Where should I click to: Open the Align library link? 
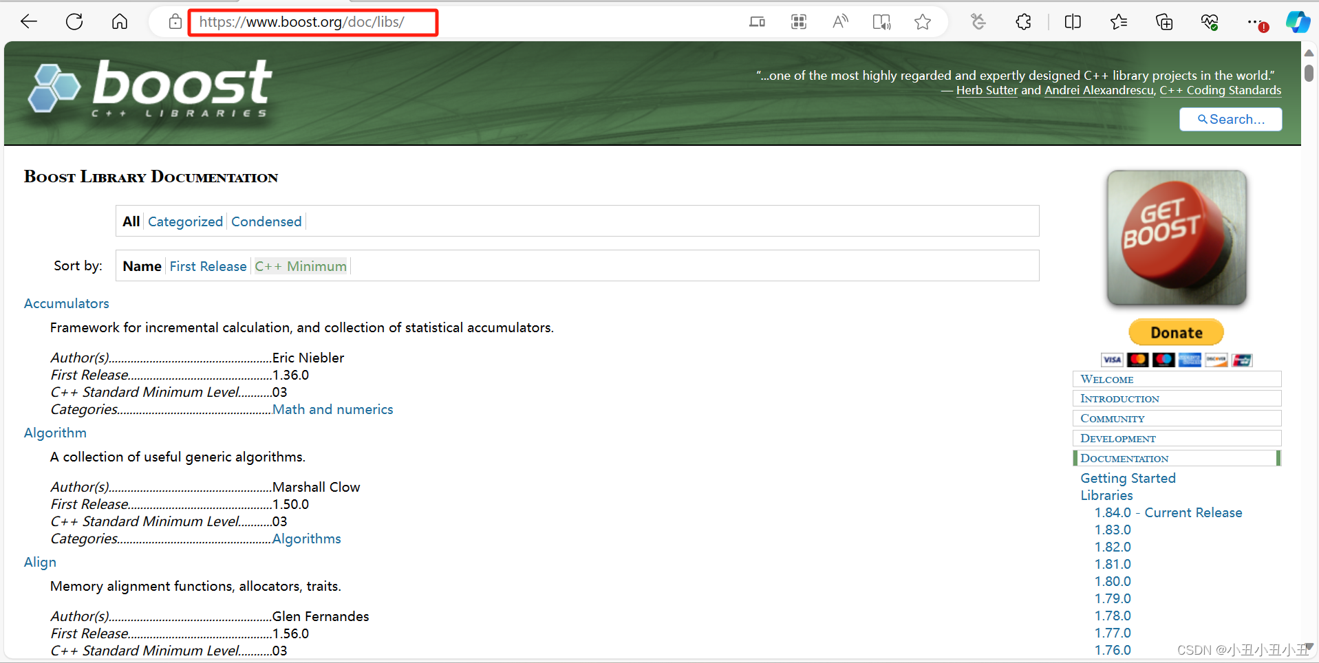(40, 562)
